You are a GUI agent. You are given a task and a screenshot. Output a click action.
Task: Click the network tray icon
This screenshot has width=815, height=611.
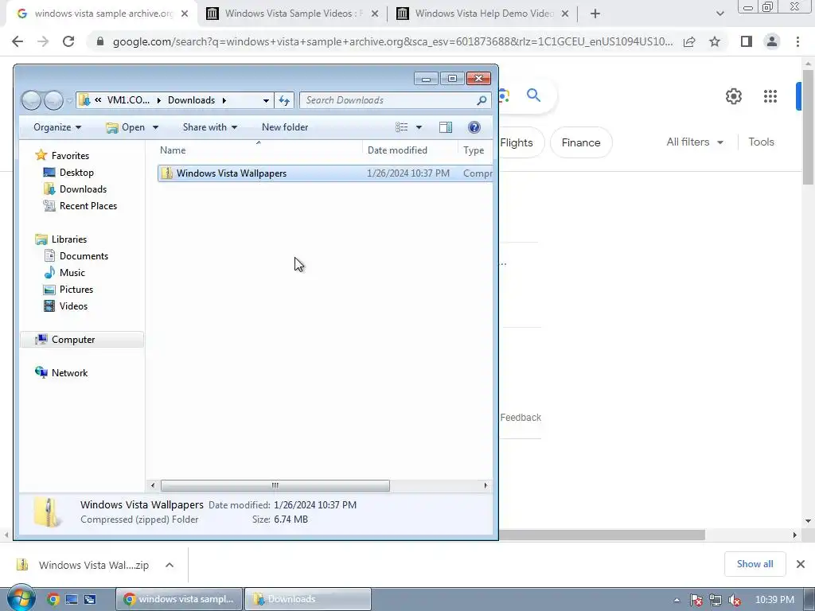tap(716, 600)
